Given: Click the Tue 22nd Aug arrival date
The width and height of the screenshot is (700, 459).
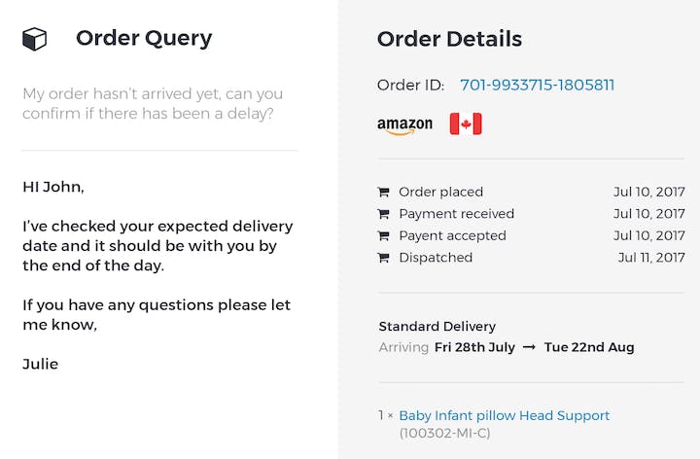Looking at the screenshot, I should click(x=589, y=347).
